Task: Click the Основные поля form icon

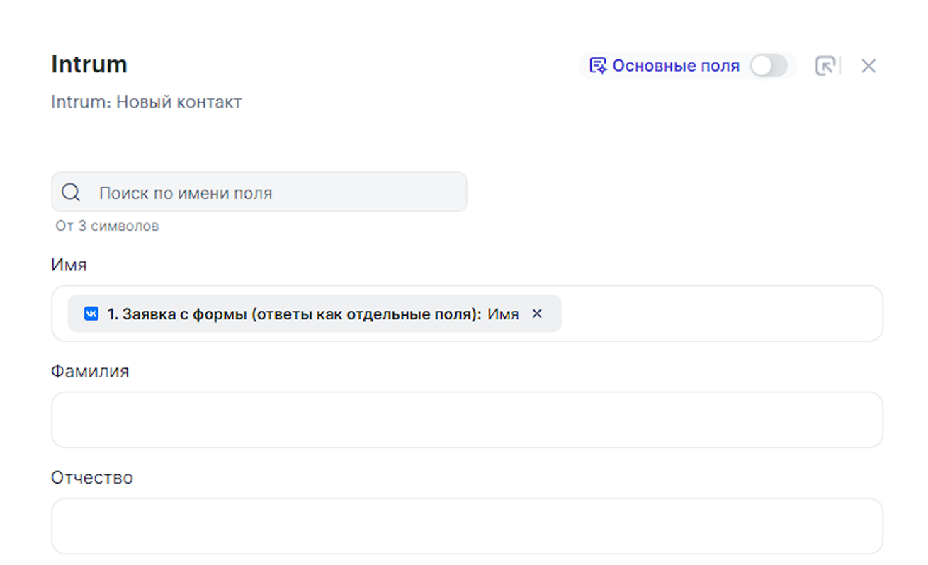Action: click(x=598, y=66)
